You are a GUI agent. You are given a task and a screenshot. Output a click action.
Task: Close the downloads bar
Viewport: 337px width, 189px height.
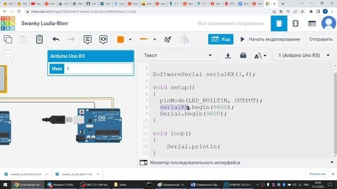point(333,174)
